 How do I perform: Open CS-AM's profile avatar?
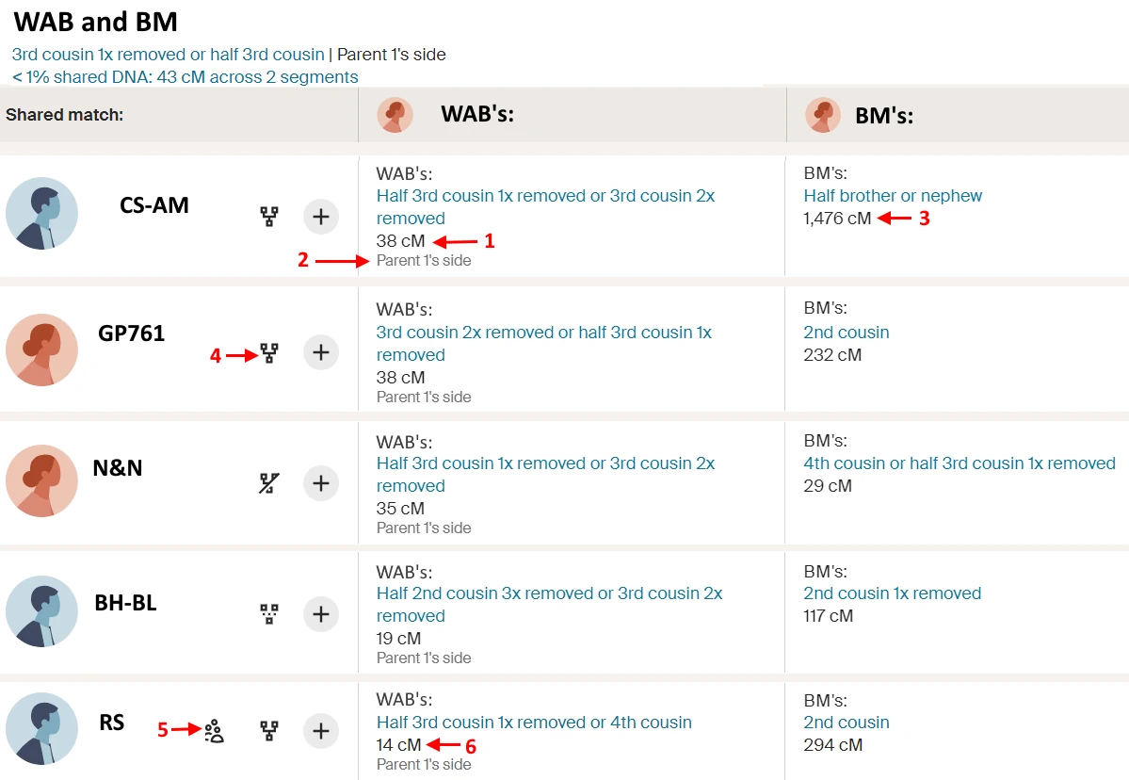[41, 214]
